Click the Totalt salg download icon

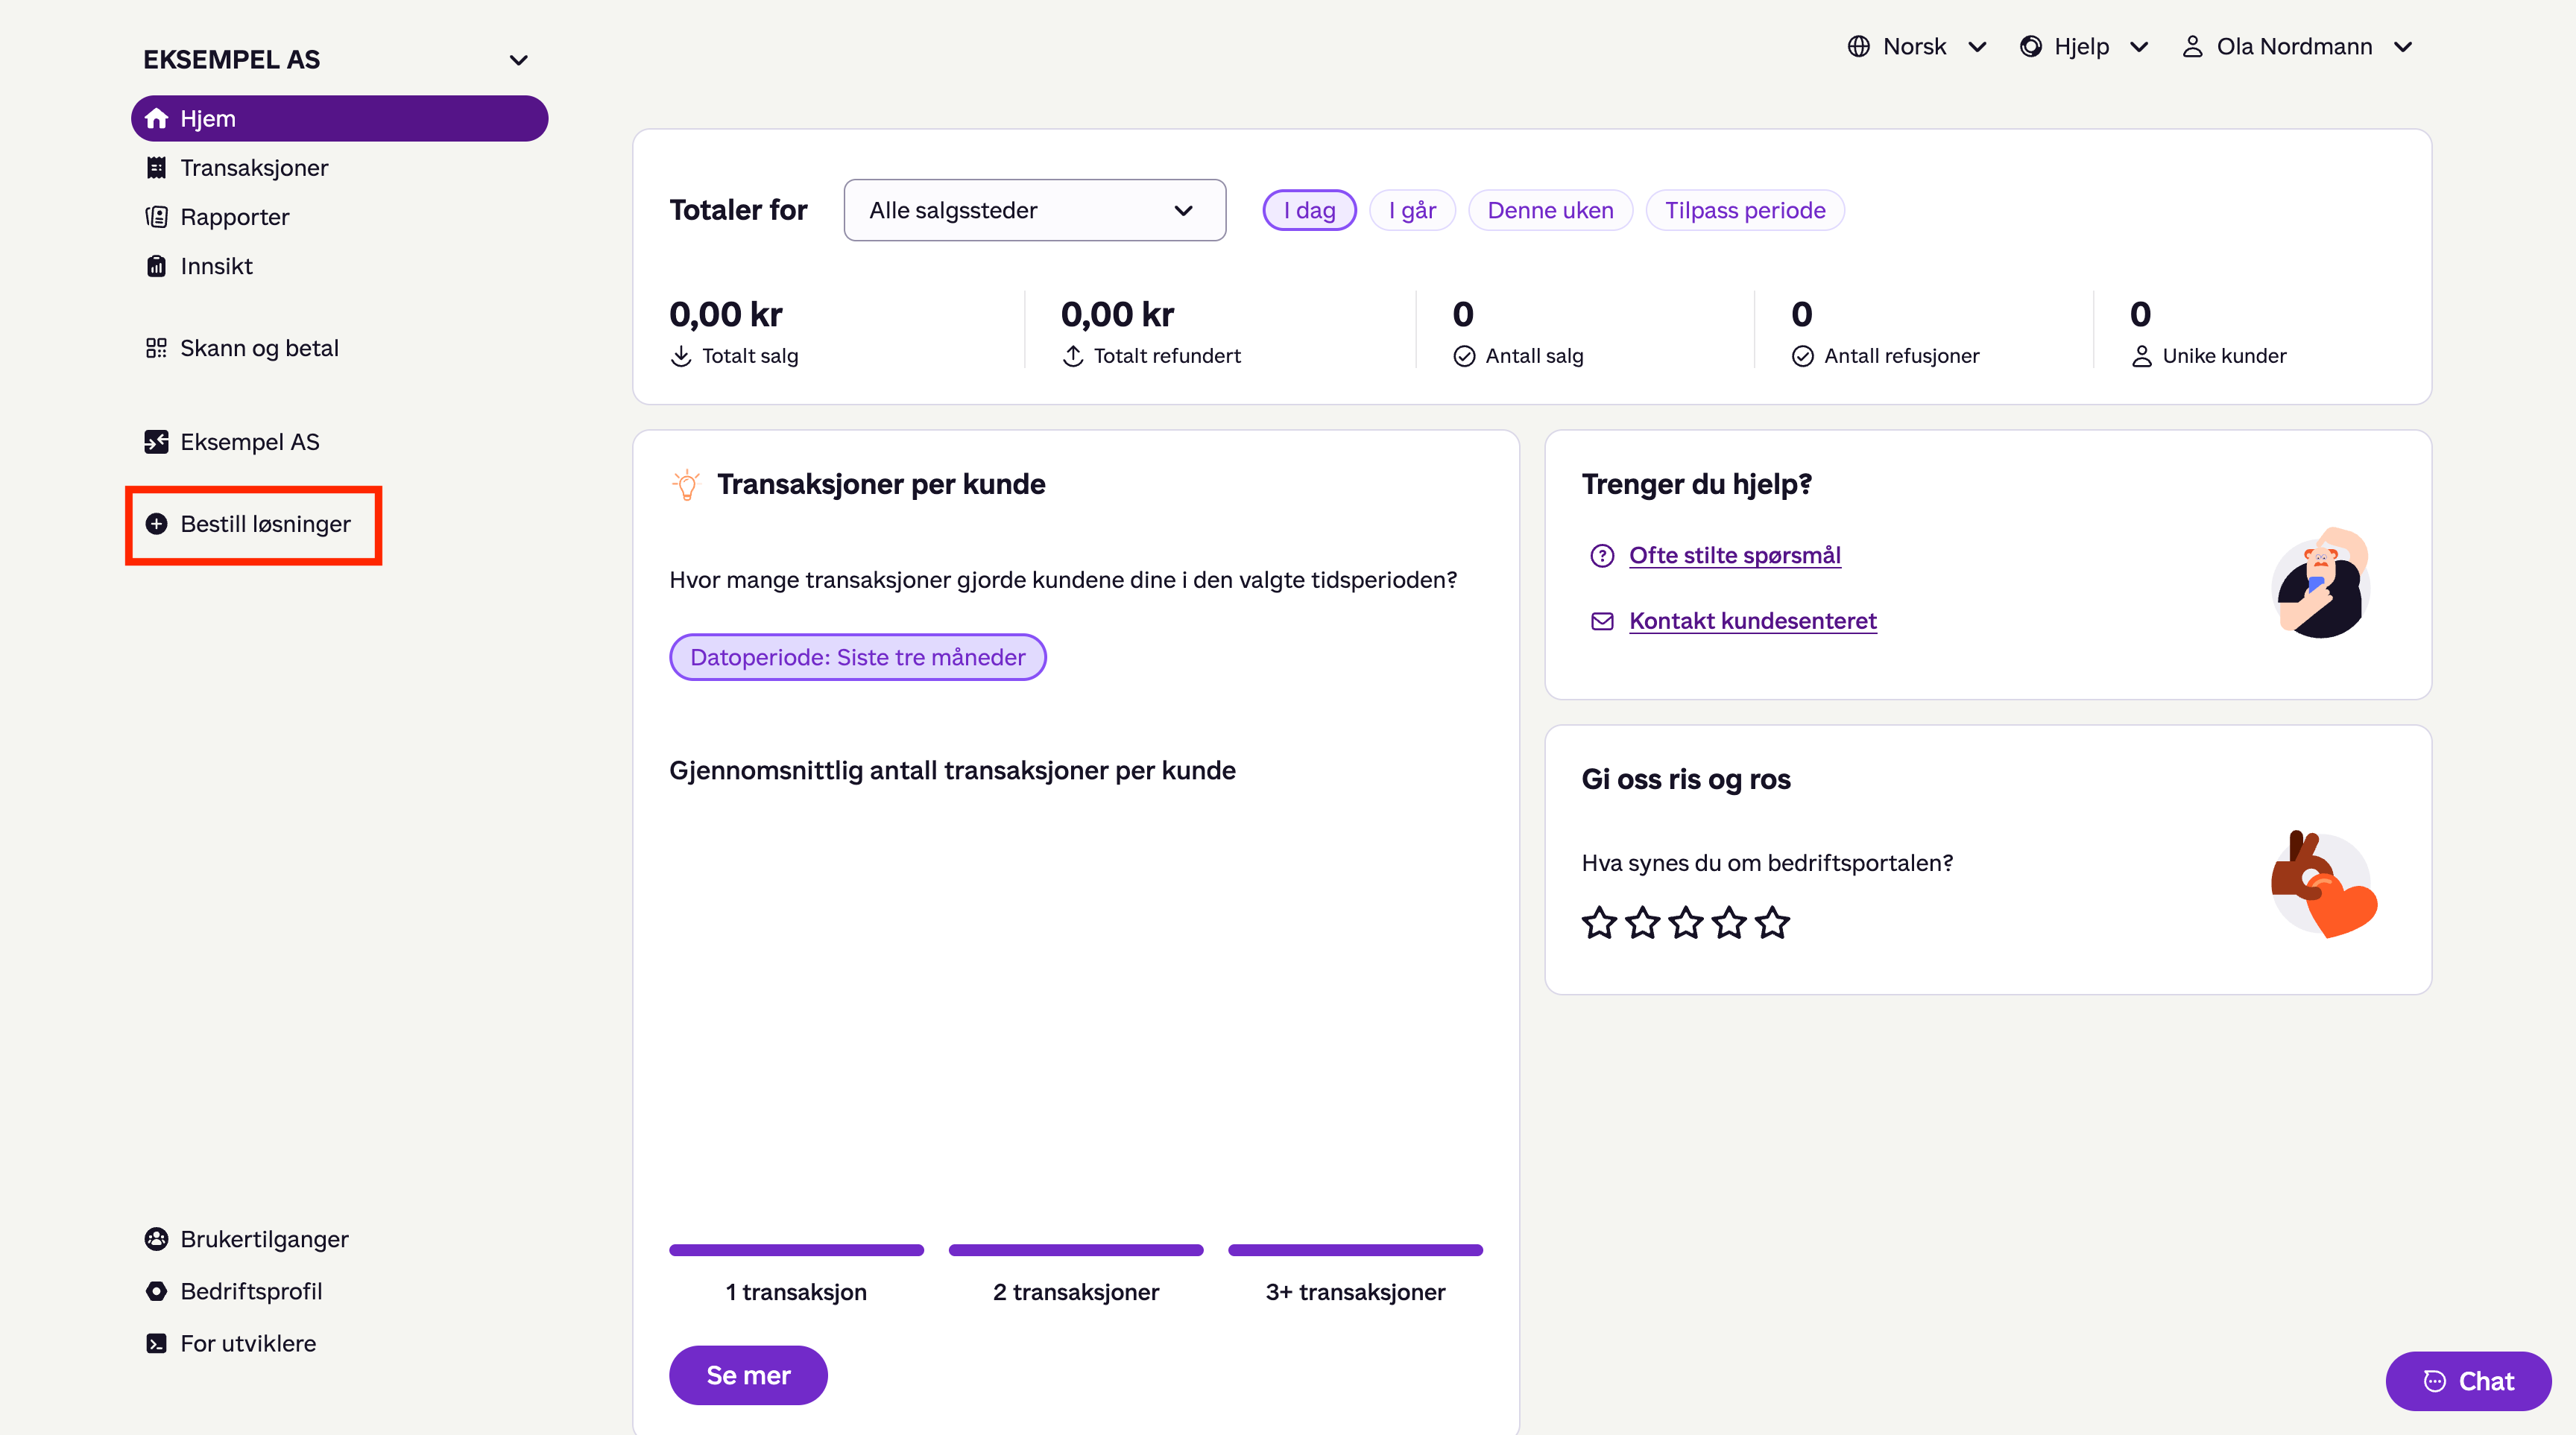[681, 355]
